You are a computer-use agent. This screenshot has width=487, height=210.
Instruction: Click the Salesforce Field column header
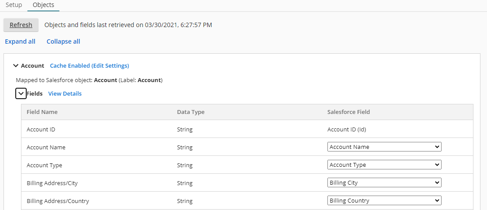click(348, 112)
